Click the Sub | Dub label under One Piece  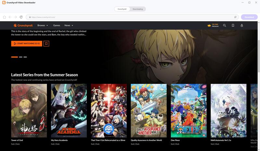(175, 144)
